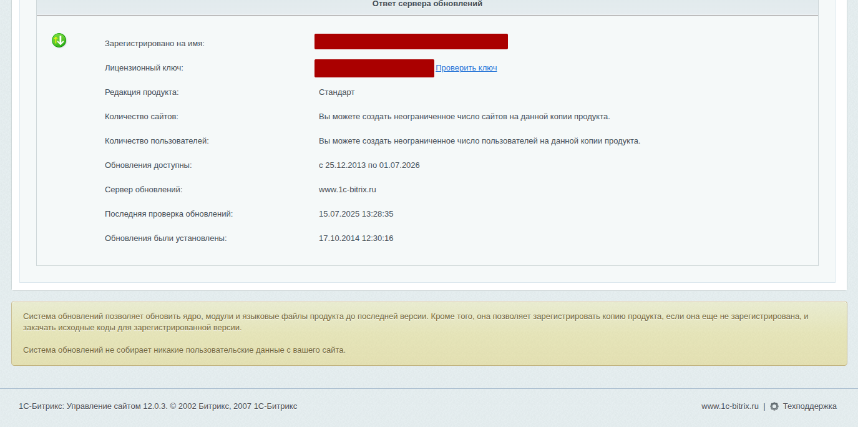
Task: Click the unlimited sites count message
Action: tap(464, 117)
